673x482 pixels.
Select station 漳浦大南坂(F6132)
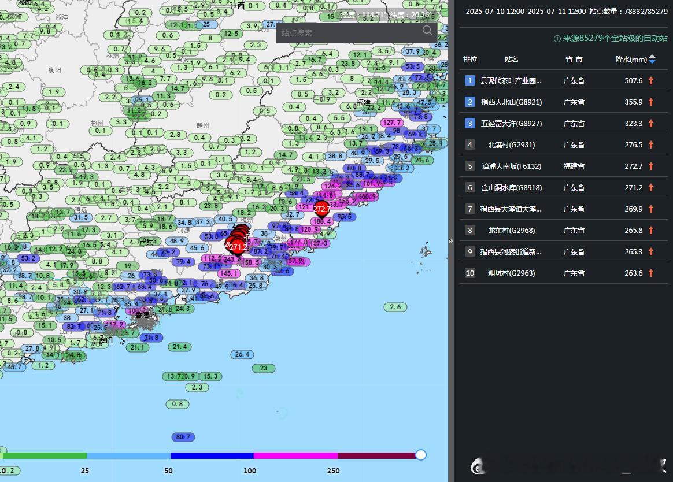511,166
